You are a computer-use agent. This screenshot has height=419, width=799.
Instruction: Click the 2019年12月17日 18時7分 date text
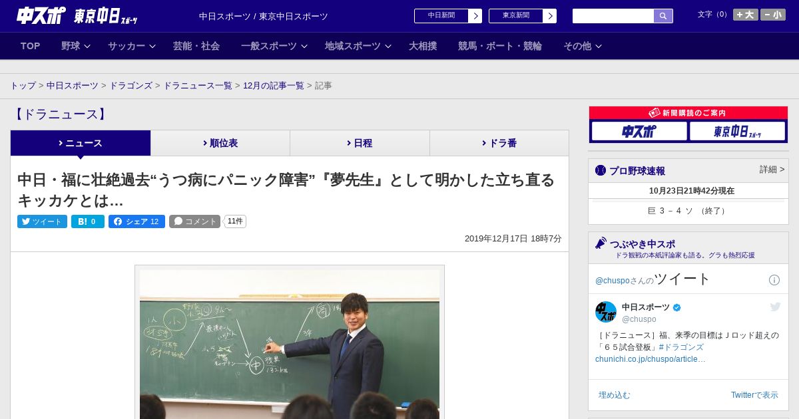(x=513, y=239)
